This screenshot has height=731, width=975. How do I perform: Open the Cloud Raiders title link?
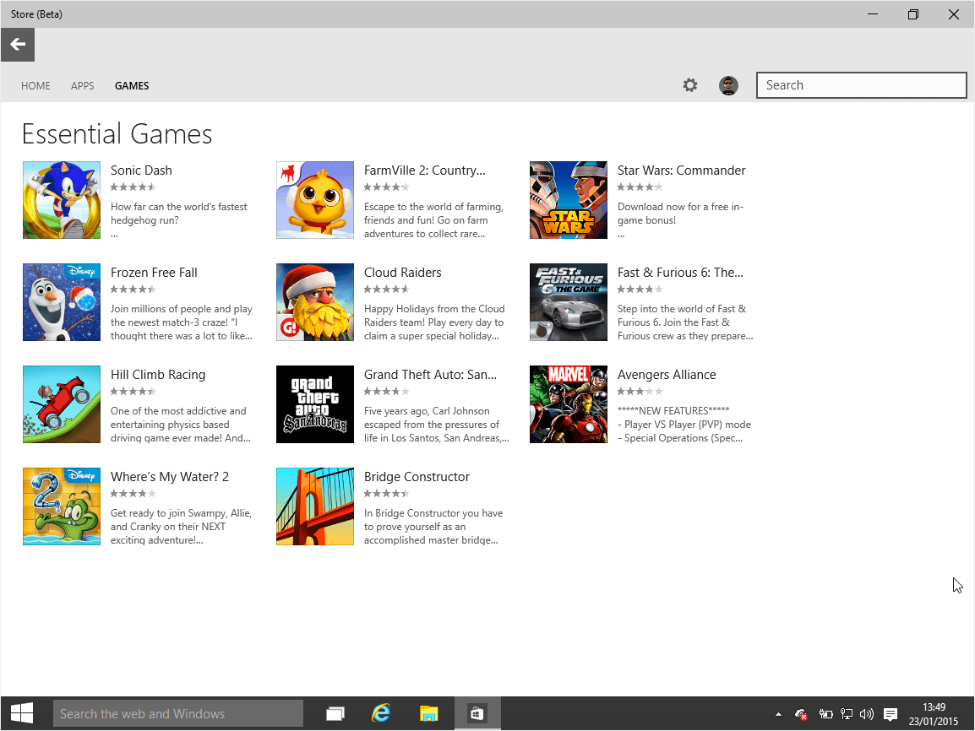coord(403,272)
